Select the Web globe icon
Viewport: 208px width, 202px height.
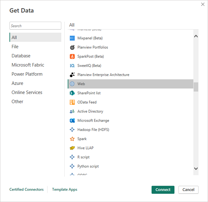click(72, 84)
